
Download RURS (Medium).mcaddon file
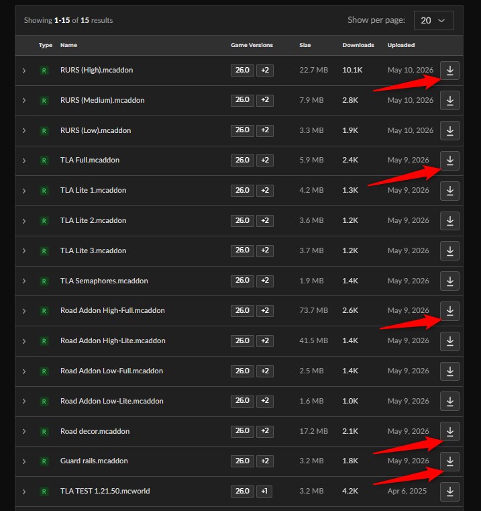(x=449, y=100)
